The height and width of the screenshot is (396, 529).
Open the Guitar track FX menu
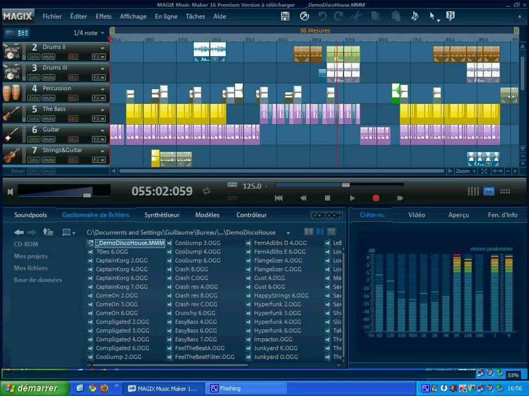click(x=99, y=139)
